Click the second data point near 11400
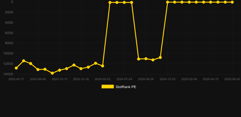Screen dimensions: 241x117 23,61
